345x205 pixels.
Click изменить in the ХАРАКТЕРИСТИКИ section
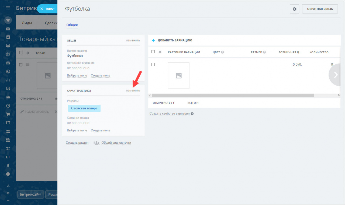133,90
